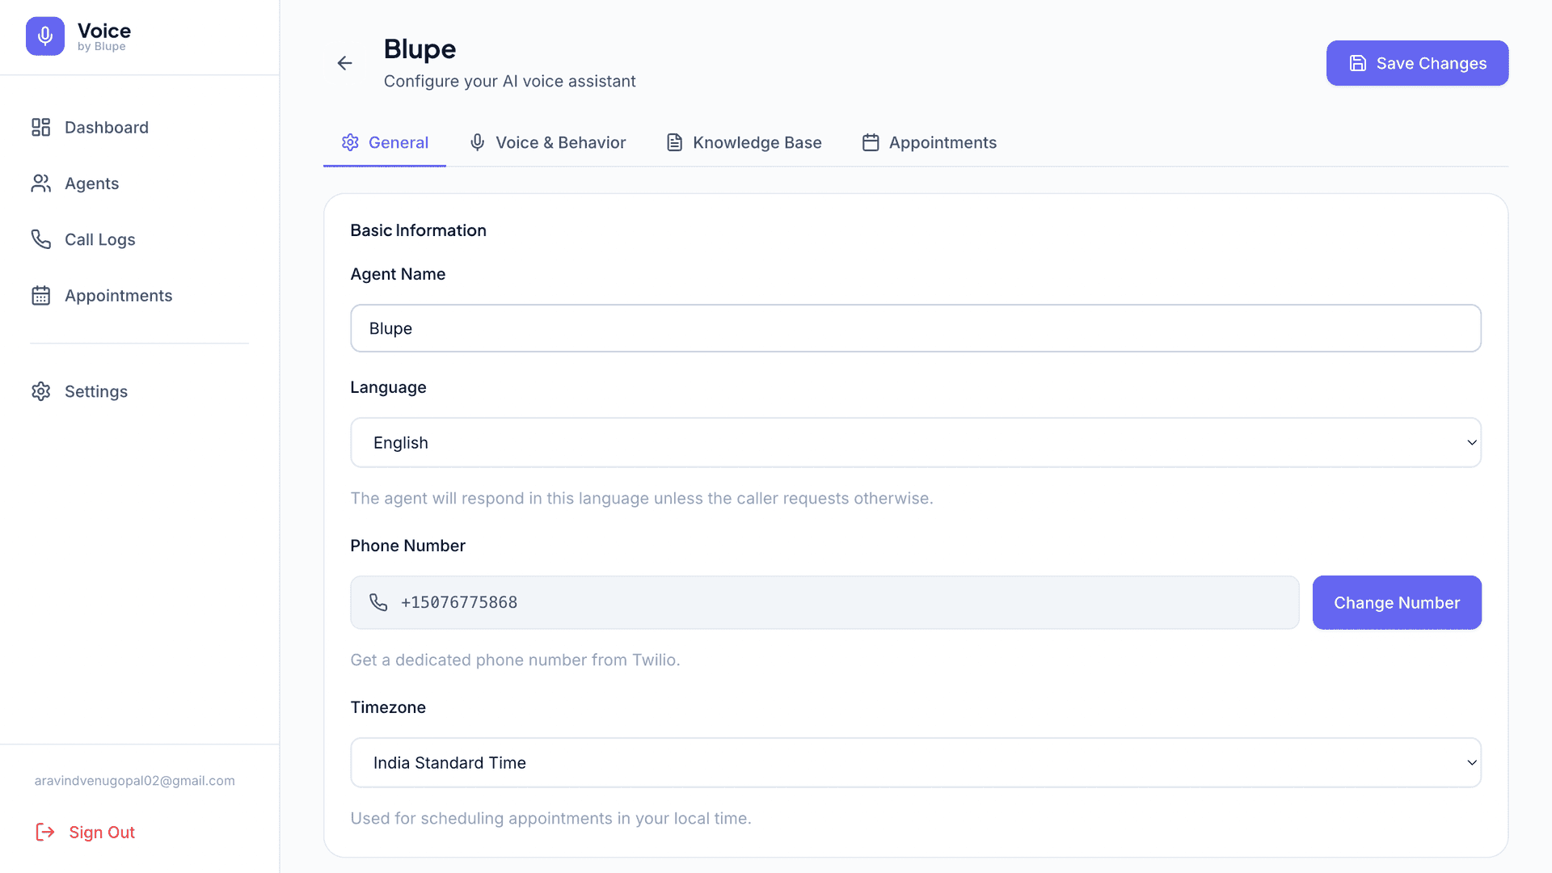Select the Appointments tab
Viewport: 1552px width, 873px height.
point(929,142)
